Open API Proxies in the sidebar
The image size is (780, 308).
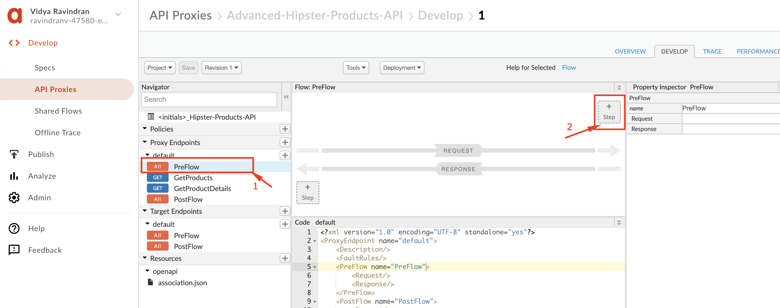[67, 90]
